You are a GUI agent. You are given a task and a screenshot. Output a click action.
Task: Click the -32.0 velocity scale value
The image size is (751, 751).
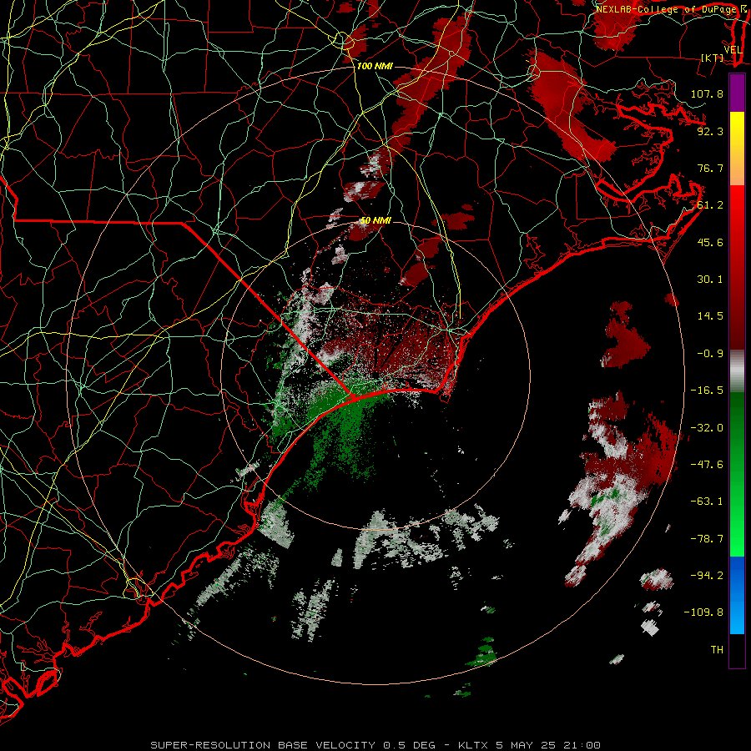[x=707, y=428]
